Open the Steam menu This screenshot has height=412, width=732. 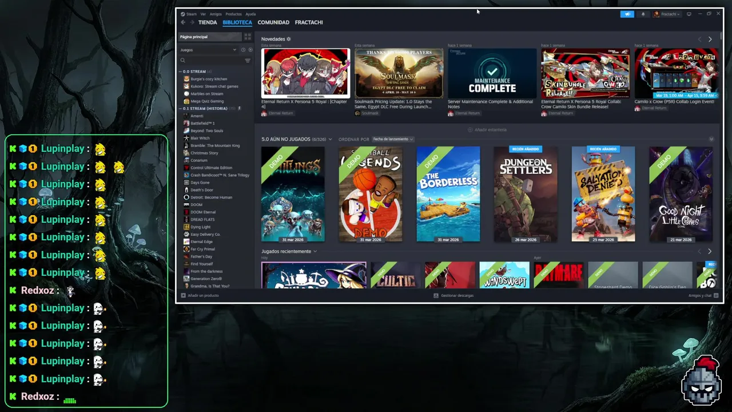pos(192,14)
